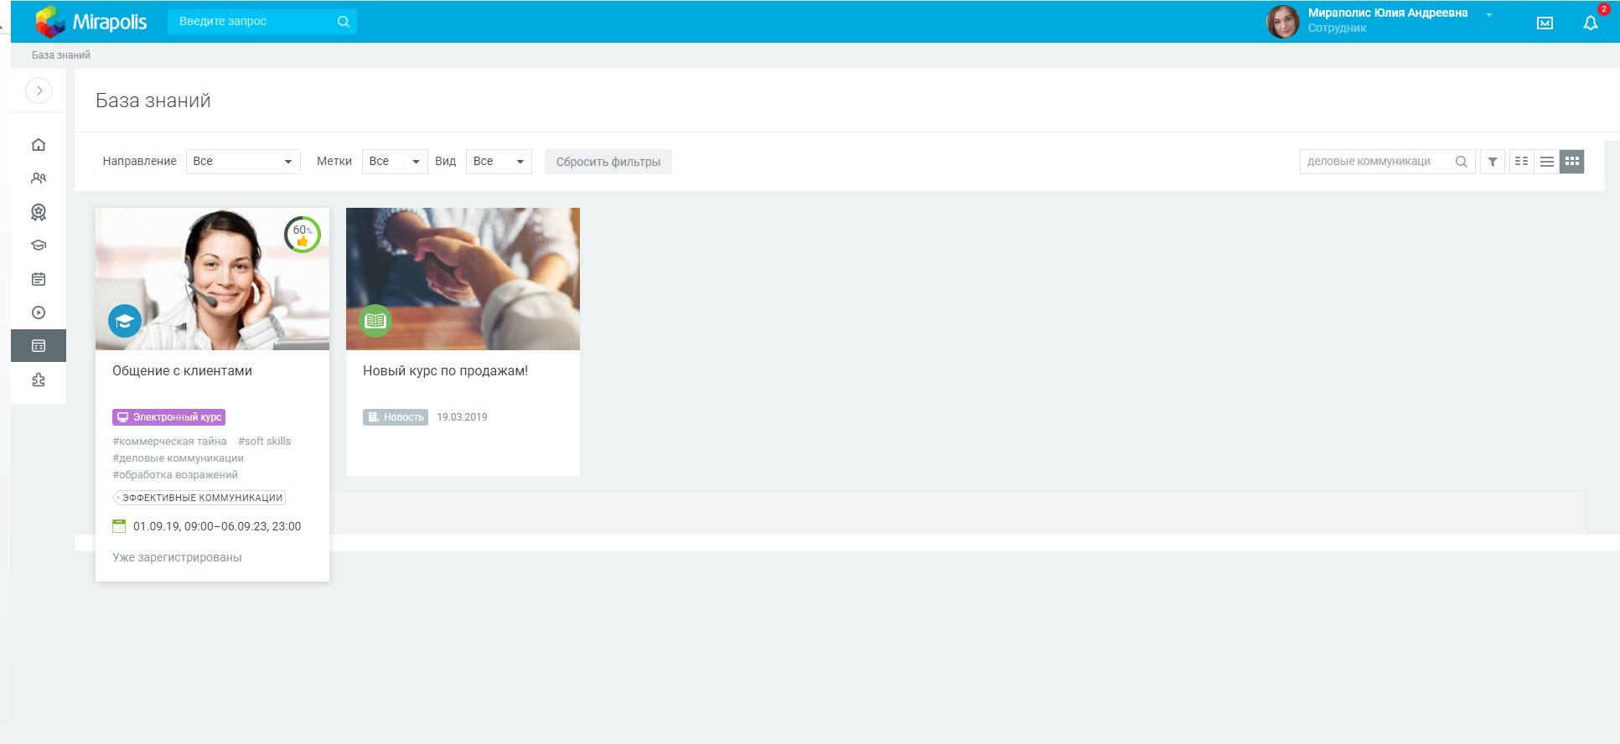1620x744 pixels.
Task: Open the notifications bell icon
Action: coord(1590,23)
